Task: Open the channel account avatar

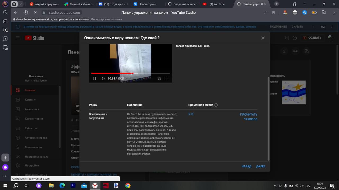Action: click(x=330, y=38)
